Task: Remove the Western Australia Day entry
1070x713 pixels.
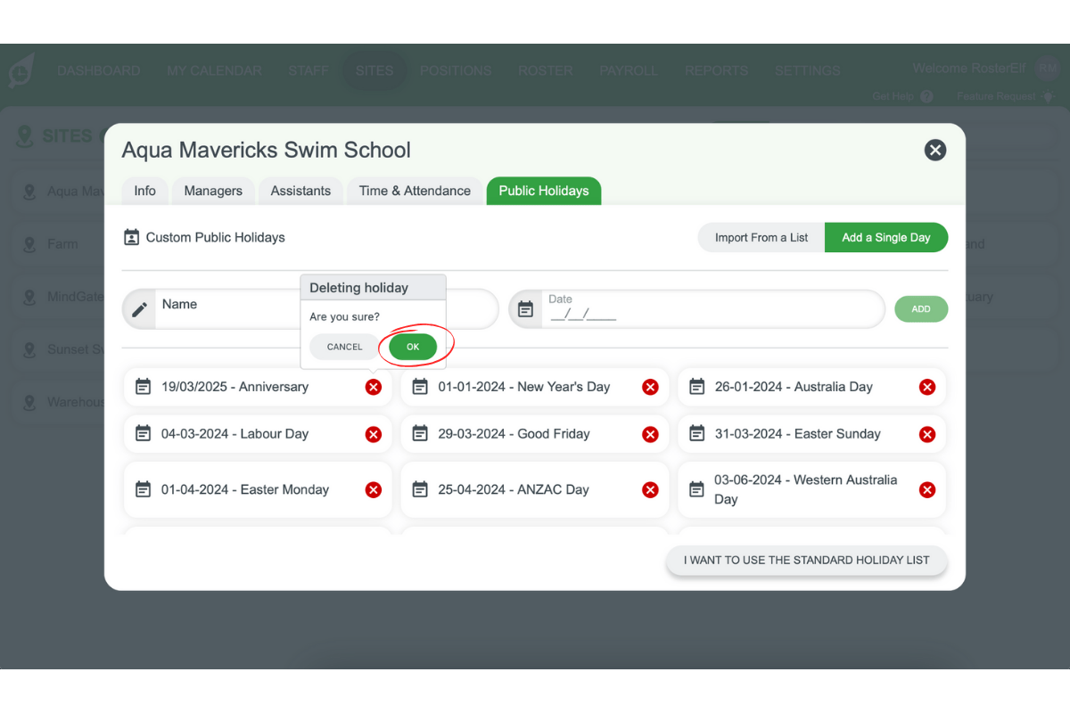Action: (927, 489)
